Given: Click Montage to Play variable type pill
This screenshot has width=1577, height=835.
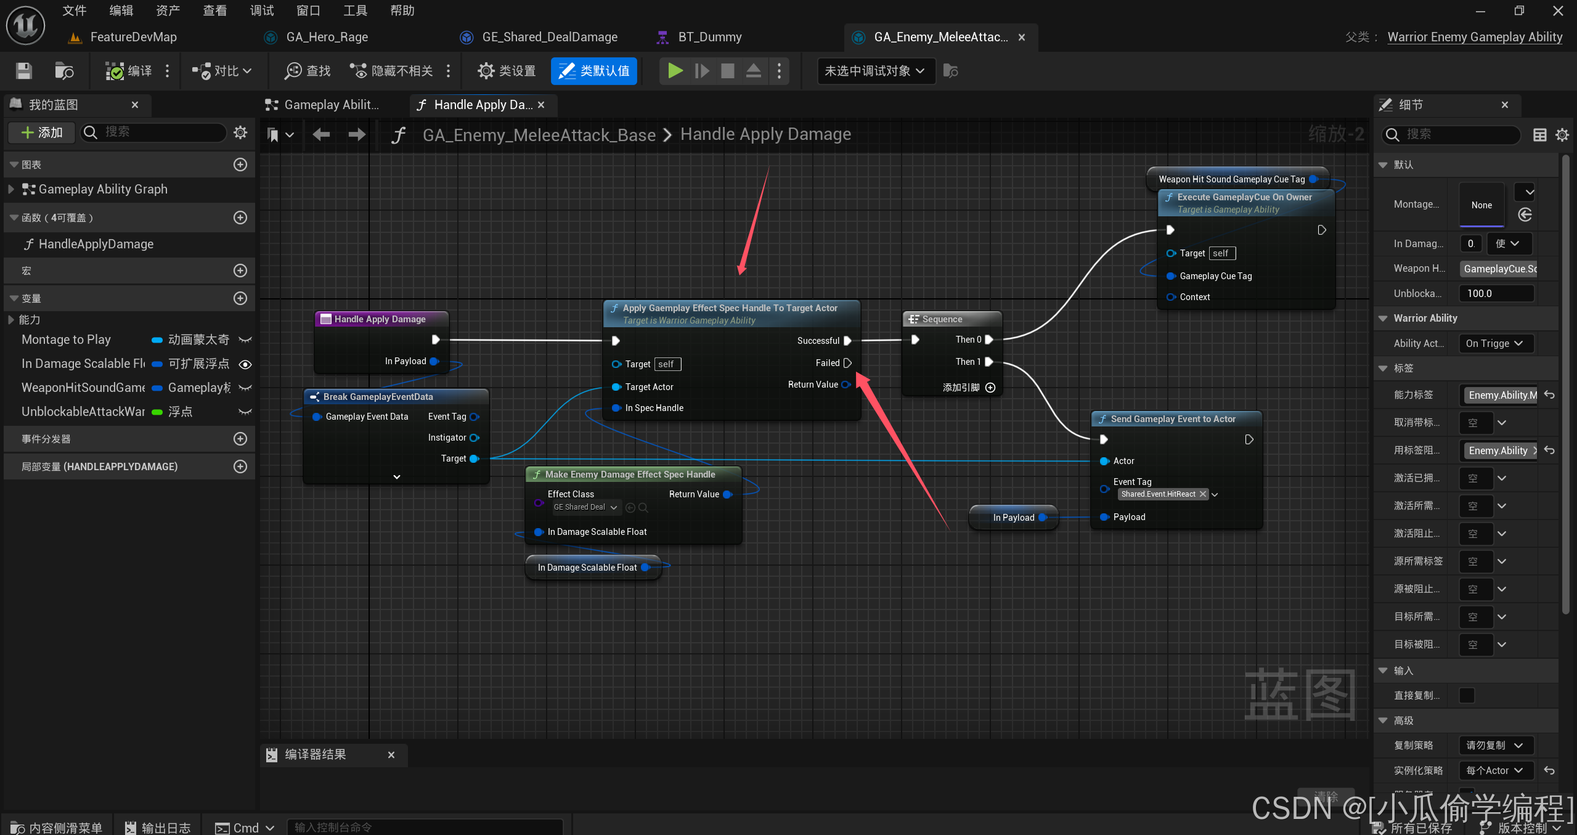Looking at the screenshot, I should [157, 340].
